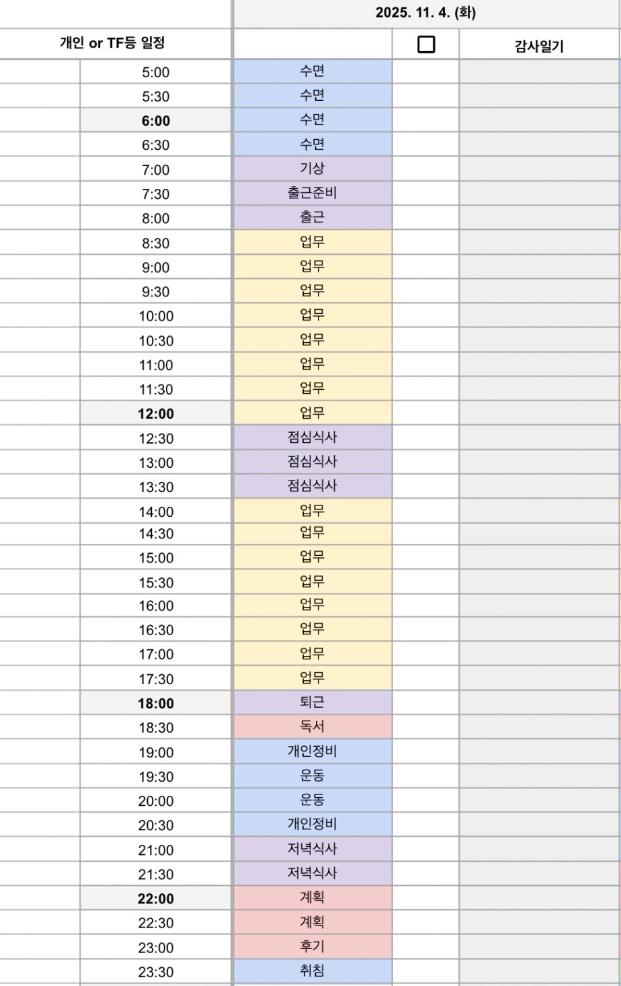Viewport: 621px width, 986px height.
Task: Select the 저녁식사 cell at 21:00
Action: tap(313, 849)
